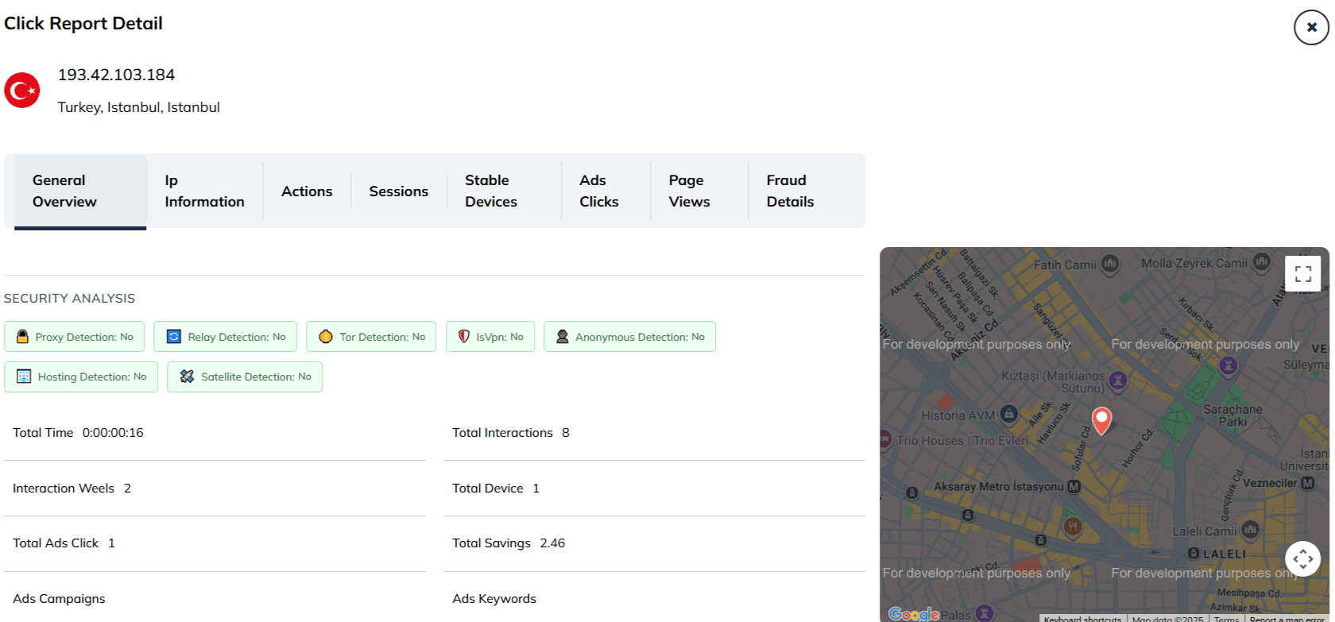Click the Trio Houses lodging icon
This screenshot has height=622, width=1335.
pyautogui.click(x=884, y=438)
